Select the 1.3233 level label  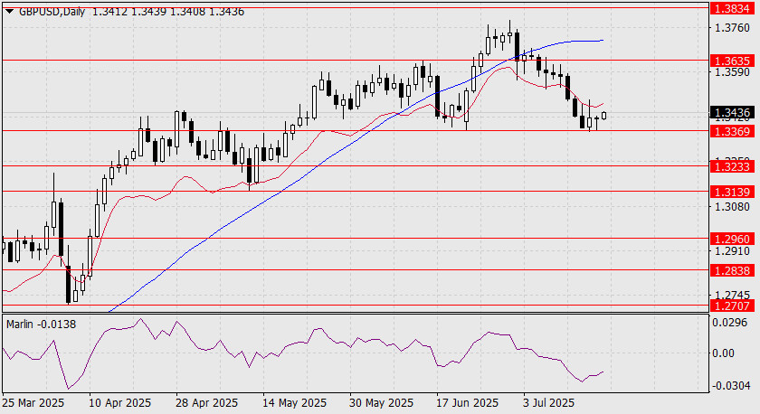click(x=732, y=166)
